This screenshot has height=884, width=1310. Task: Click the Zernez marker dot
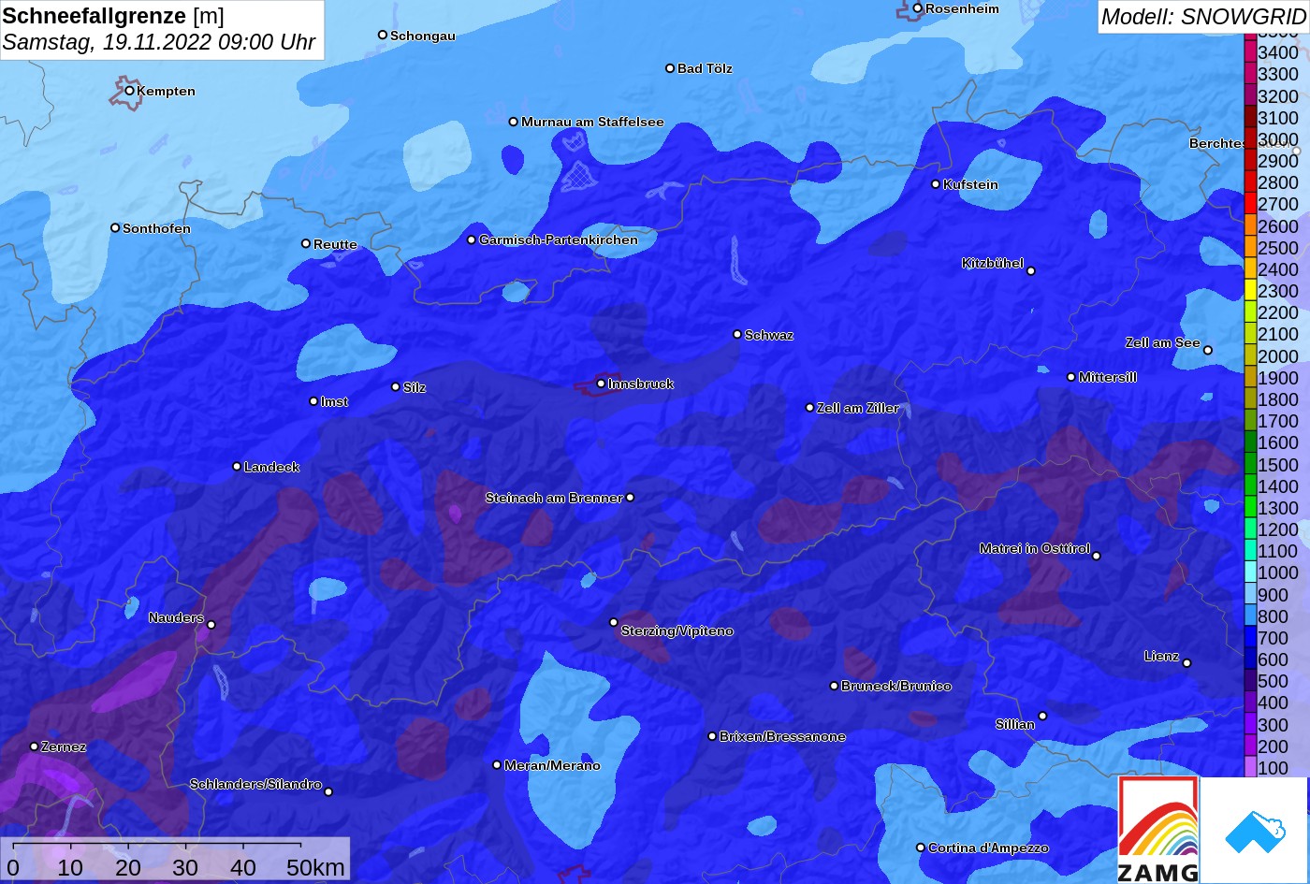pyautogui.click(x=34, y=746)
